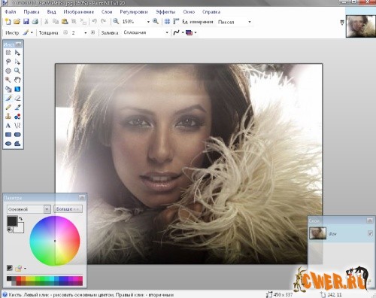Image resolution: width=376 pixels, height=298 pixels.
Task: Select the Clone Stamp tool
Action: click(x=8, y=117)
